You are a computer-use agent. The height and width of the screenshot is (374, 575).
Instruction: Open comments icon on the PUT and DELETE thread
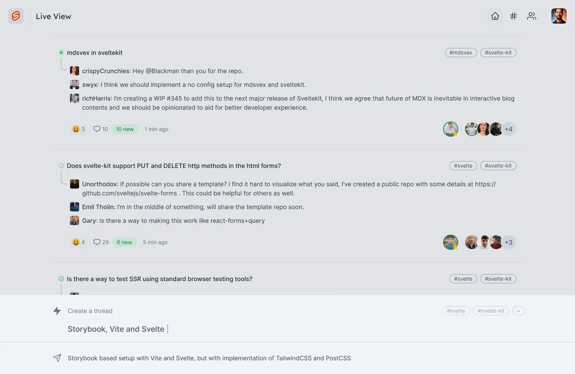[97, 242]
